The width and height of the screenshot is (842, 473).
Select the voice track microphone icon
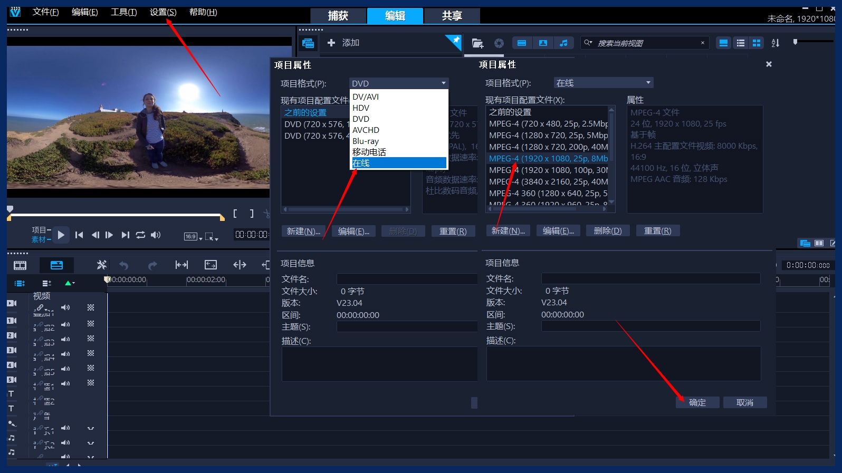(x=12, y=423)
